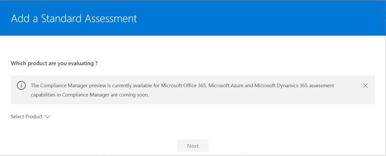Select the information symbol left of notice
This screenshot has height=156, width=386.
coord(21,85)
